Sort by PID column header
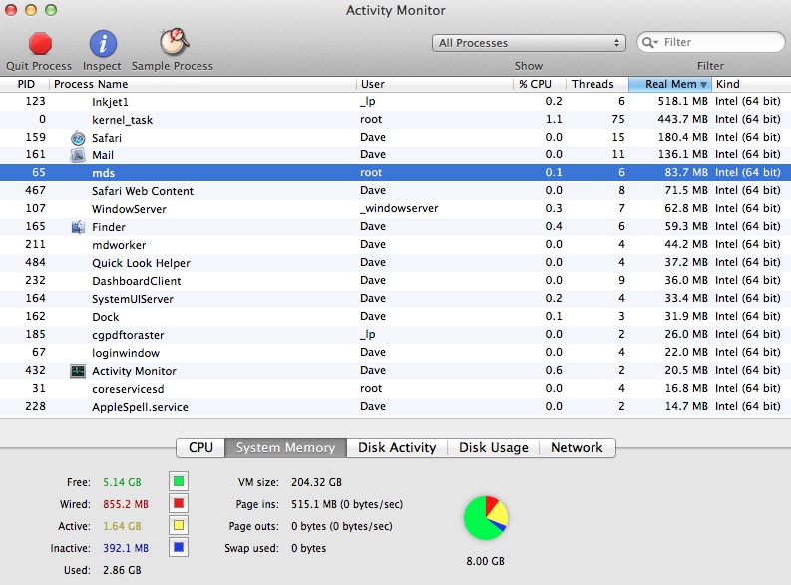Image resolution: width=791 pixels, height=585 pixels. [26, 84]
